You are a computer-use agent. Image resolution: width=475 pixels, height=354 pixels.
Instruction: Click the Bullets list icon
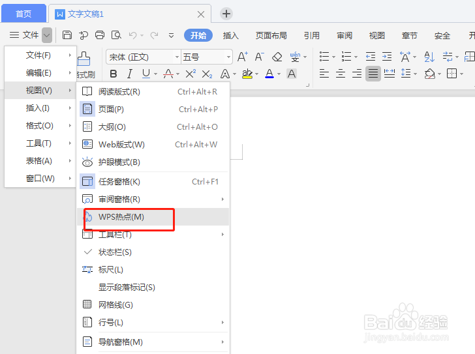324,57
